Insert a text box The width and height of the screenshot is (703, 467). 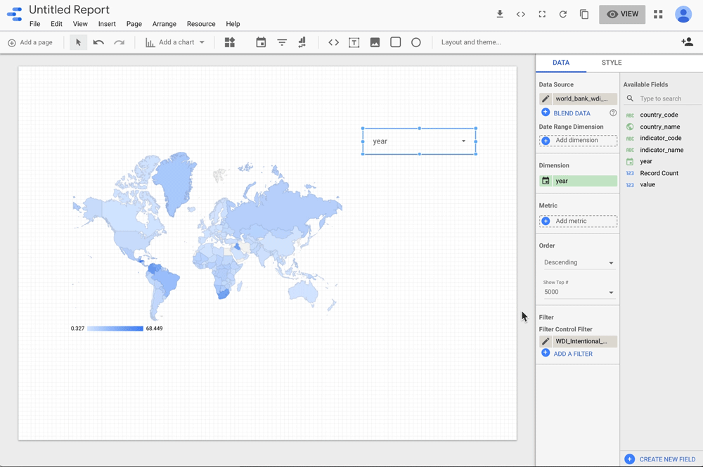[354, 43]
